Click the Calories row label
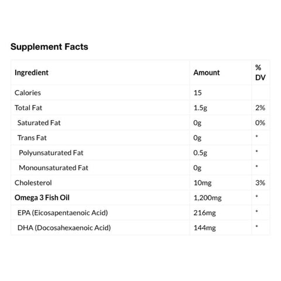 coord(28,92)
